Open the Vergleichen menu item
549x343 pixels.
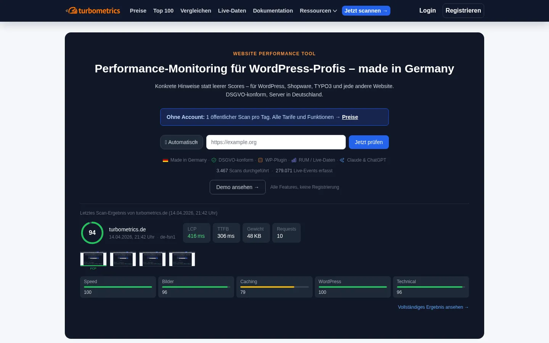pos(196,11)
